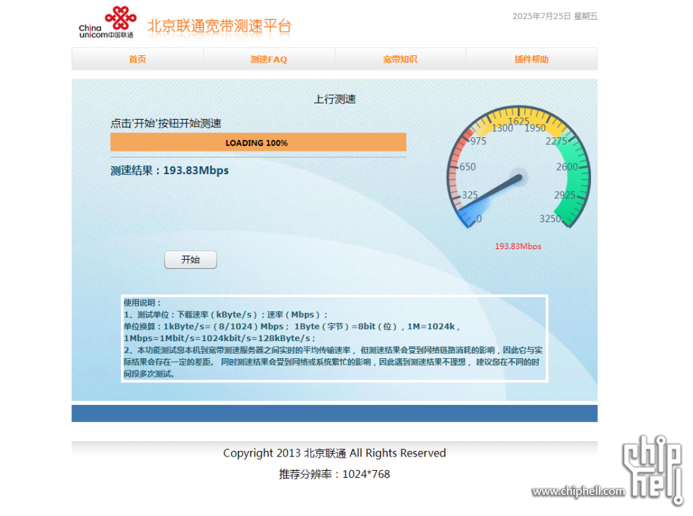Click the 上行测速 heading
Viewport: 693px width, 516px height.
pos(335,99)
